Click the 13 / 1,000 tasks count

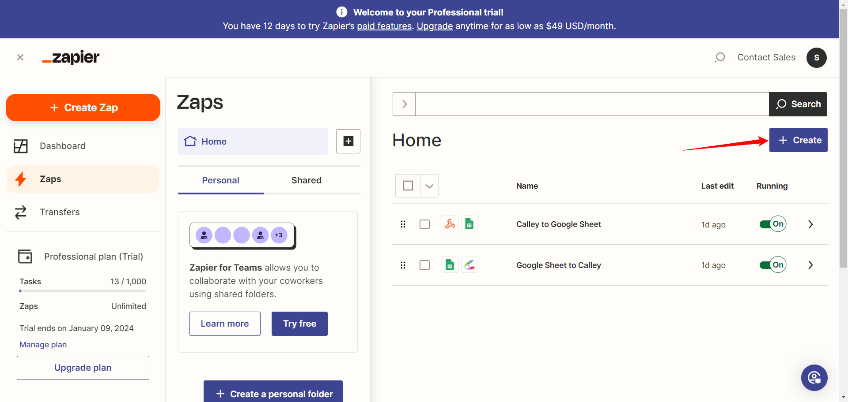coord(128,282)
